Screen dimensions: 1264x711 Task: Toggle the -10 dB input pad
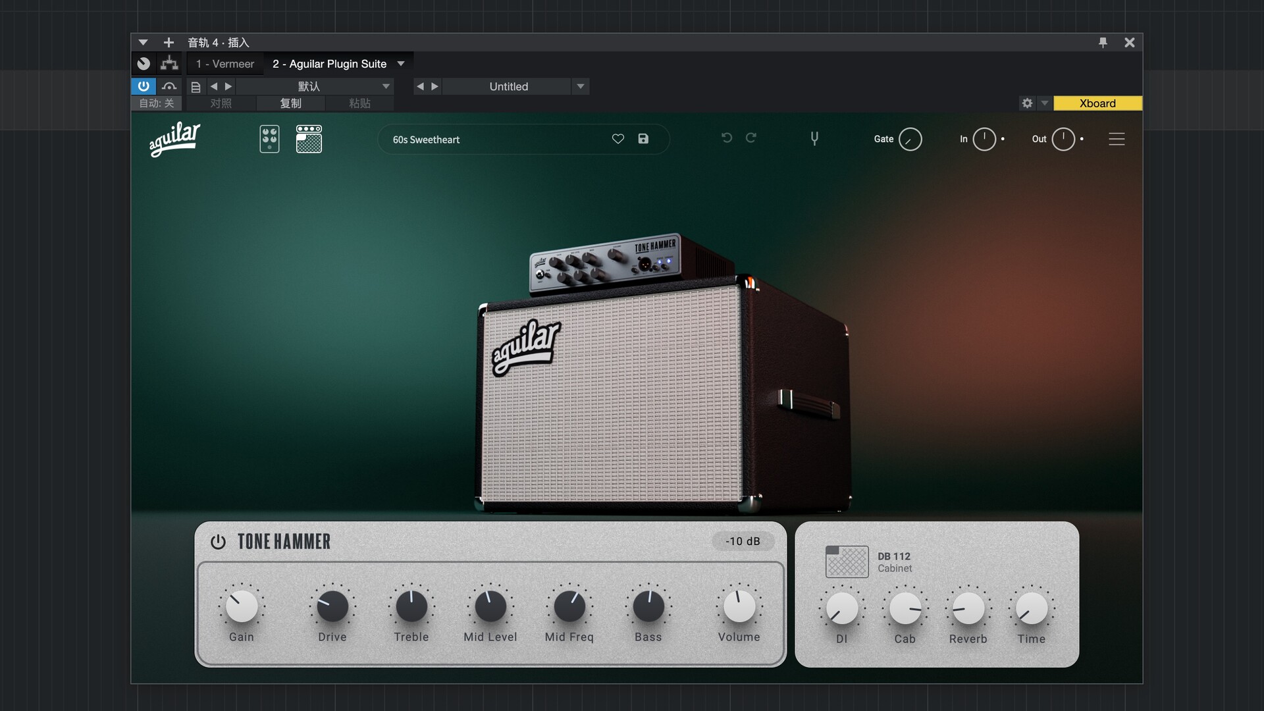pyautogui.click(x=743, y=541)
